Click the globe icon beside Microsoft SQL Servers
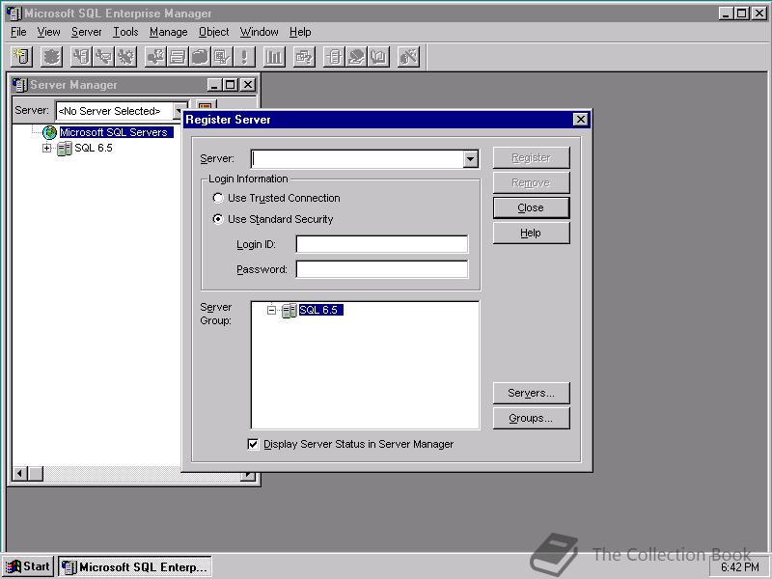 (x=50, y=132)
